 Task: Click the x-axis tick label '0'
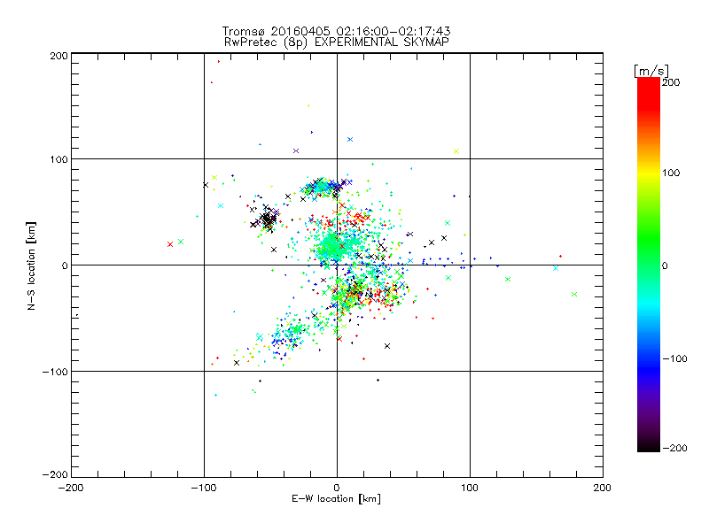click(337, 488)
